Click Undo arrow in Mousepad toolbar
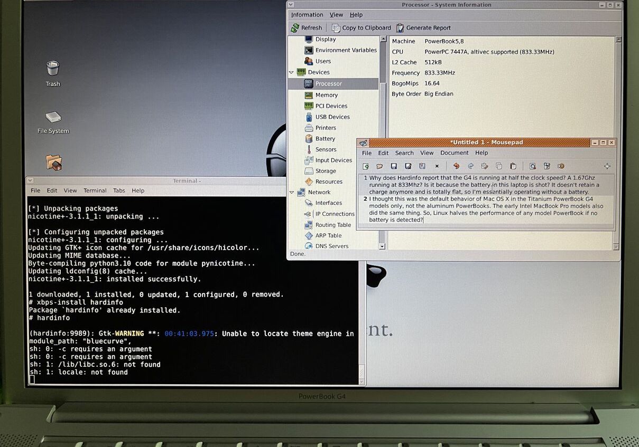This screenshot has width=639, height=447. point(456,166)
